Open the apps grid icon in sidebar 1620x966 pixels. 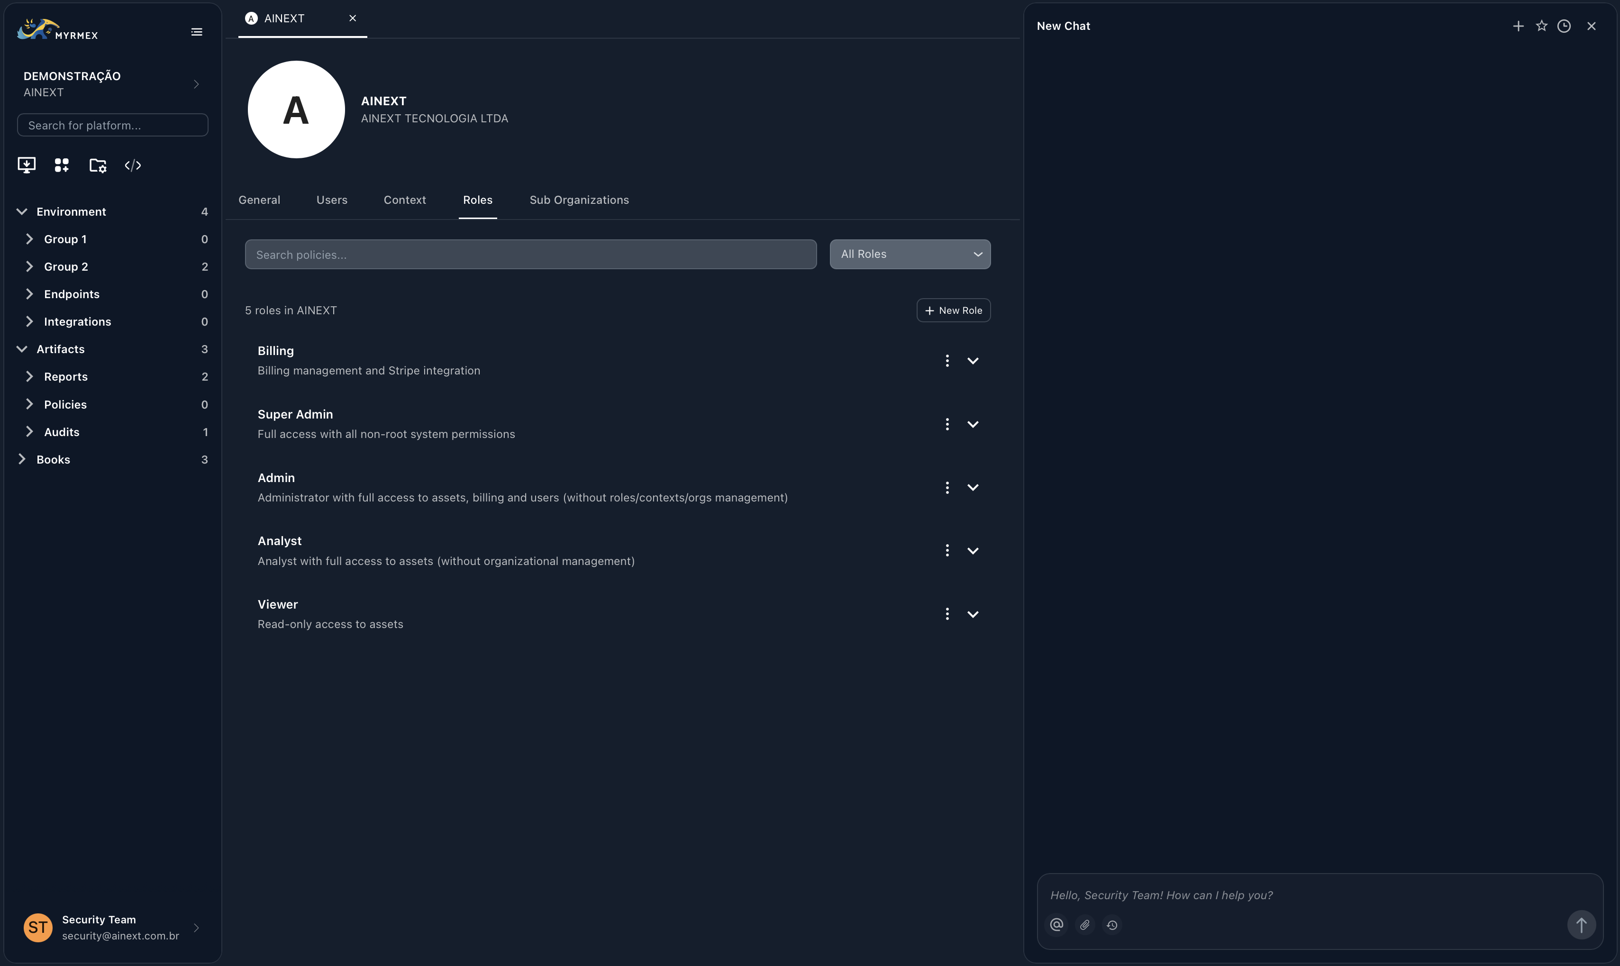pos(61,165)
